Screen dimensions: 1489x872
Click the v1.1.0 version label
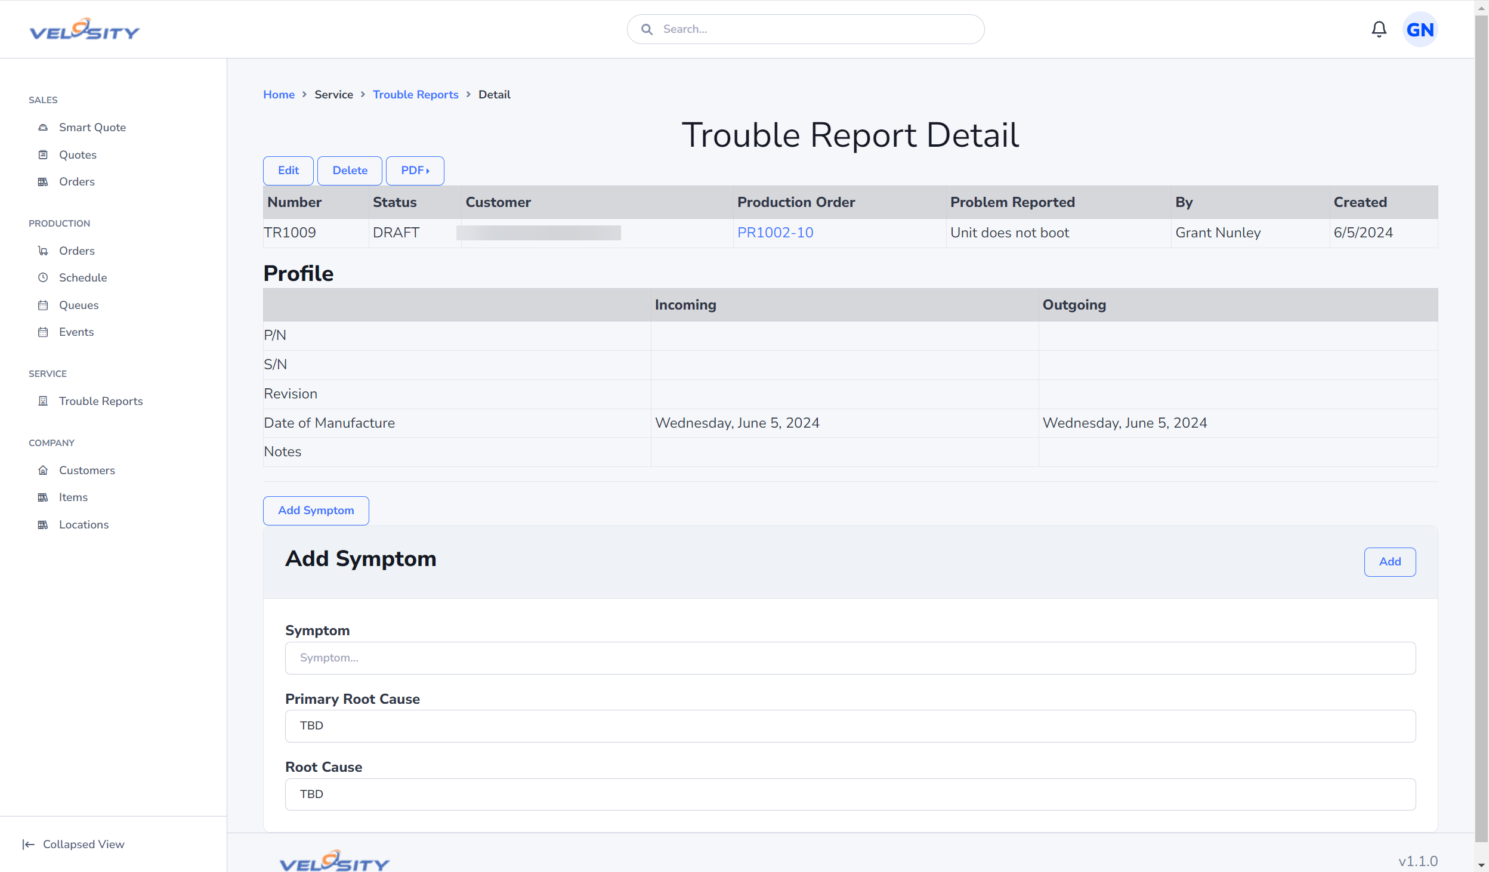coord(1418,861)
